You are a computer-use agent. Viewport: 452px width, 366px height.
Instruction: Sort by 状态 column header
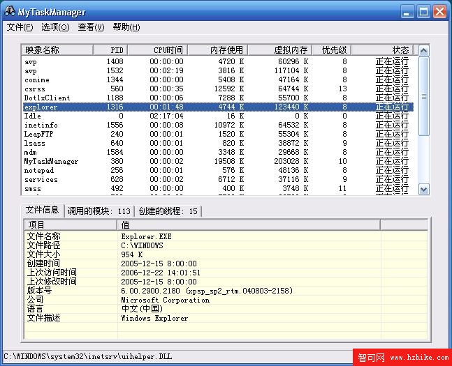coord(382,49)
